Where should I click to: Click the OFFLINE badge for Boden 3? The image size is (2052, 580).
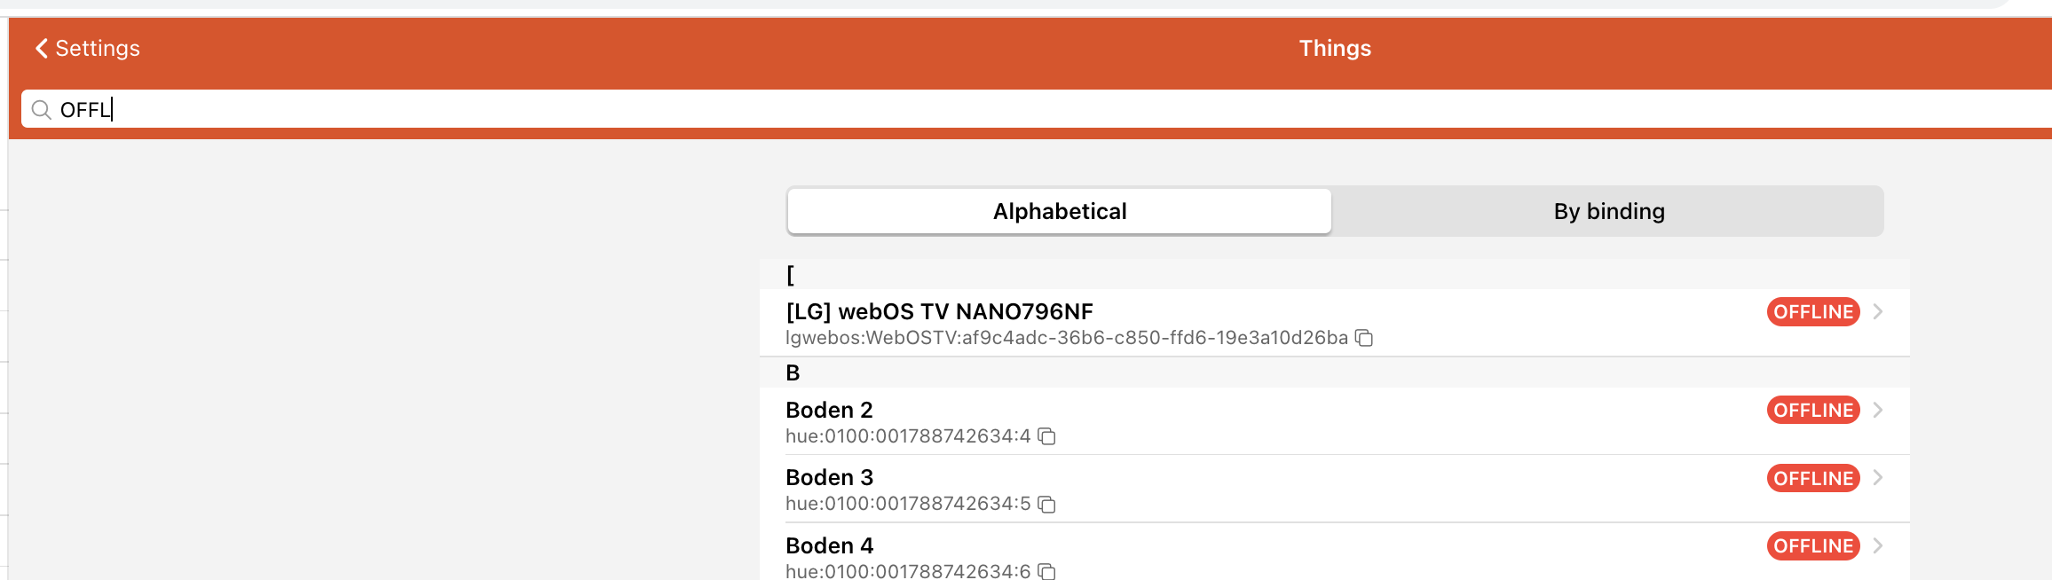click(1812, 478)
